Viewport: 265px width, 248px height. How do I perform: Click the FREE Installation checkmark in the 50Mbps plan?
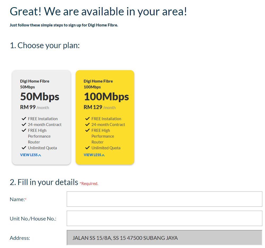24,119
